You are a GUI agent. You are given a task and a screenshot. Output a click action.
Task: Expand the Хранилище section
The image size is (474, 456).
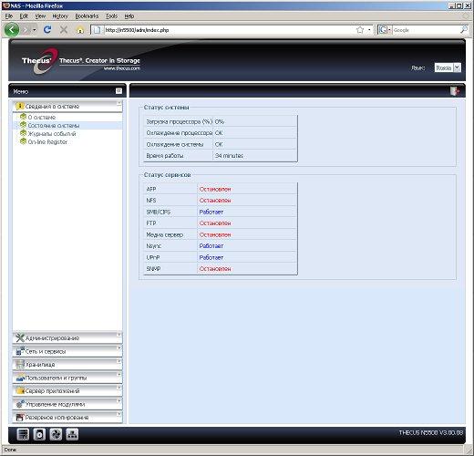[x=67, y=364]
